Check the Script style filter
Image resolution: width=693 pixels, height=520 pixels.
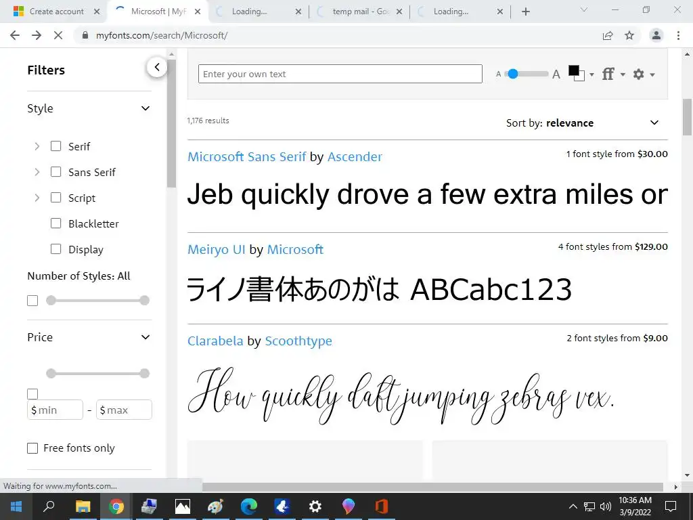55,198
